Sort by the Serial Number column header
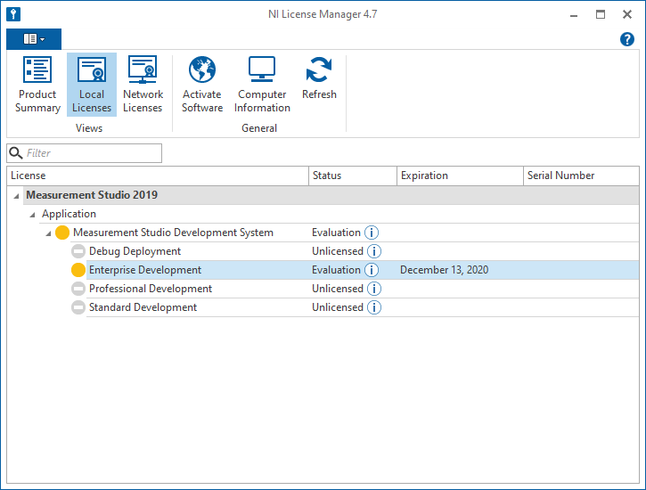The image size is (646, 490). pyautogui.click(x=581, y=176)
